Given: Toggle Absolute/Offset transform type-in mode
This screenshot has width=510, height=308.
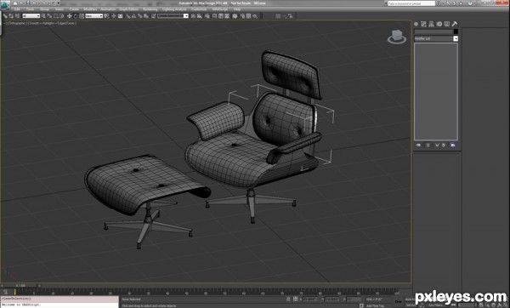Looking at the screenshot, I should 295,299.
